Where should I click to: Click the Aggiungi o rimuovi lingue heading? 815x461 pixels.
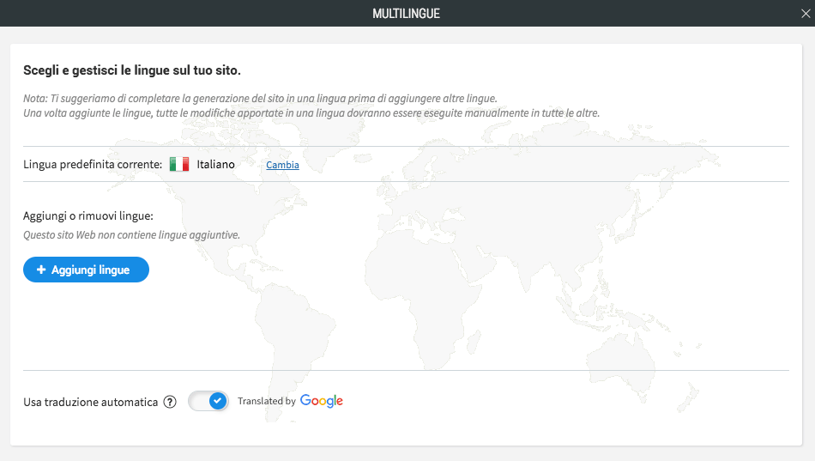coord(88,216)
